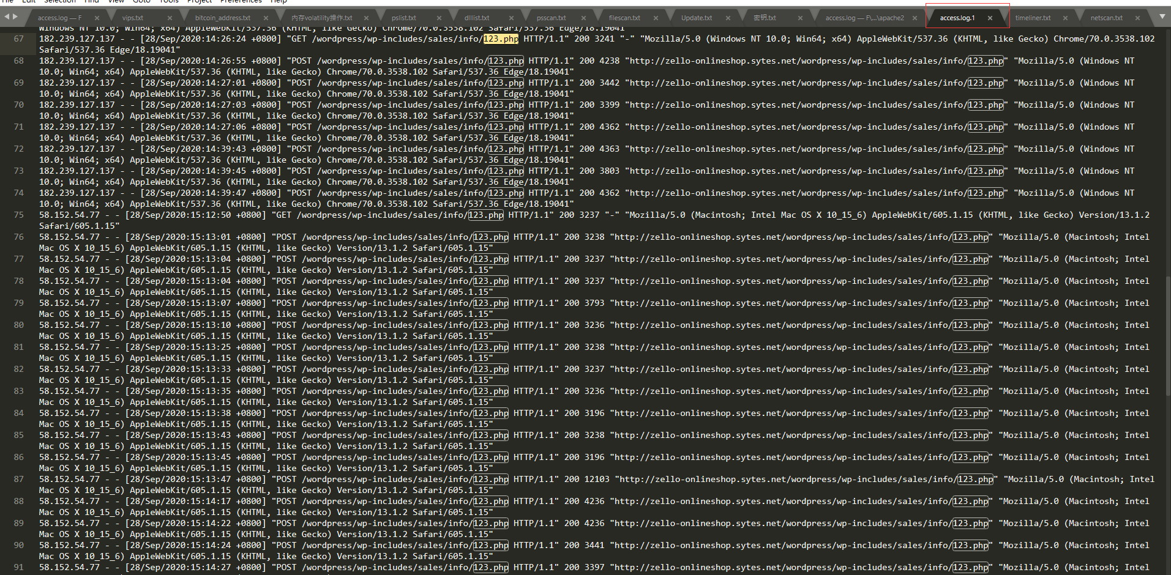1171x575 pixels.
Task: Close the vips.txt tab
Action: tap(170, 18)
